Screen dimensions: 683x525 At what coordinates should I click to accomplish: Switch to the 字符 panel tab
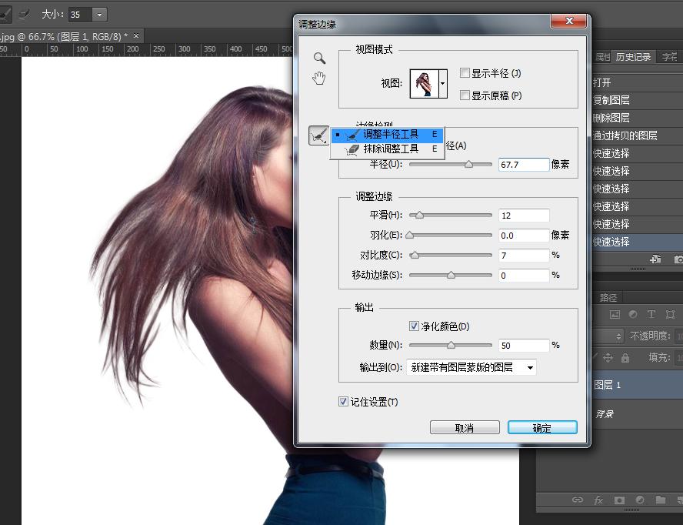[x=668, y=55]
